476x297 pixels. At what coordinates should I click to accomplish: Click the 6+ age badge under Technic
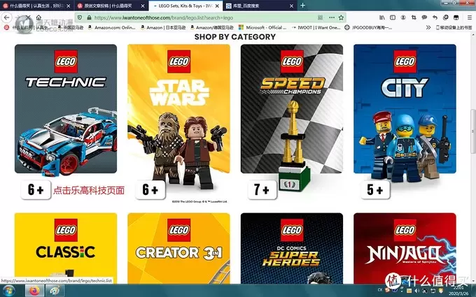36,190
